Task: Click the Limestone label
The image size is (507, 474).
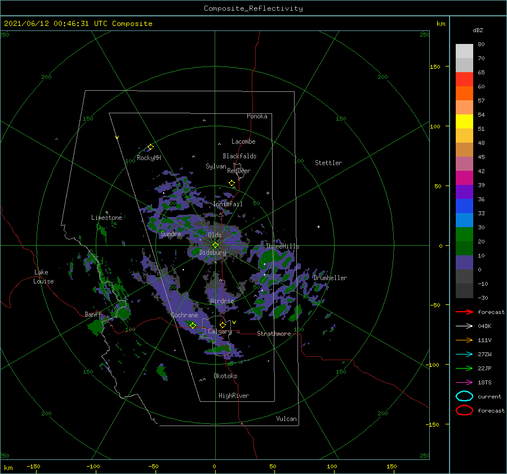Action: [106, 218]
